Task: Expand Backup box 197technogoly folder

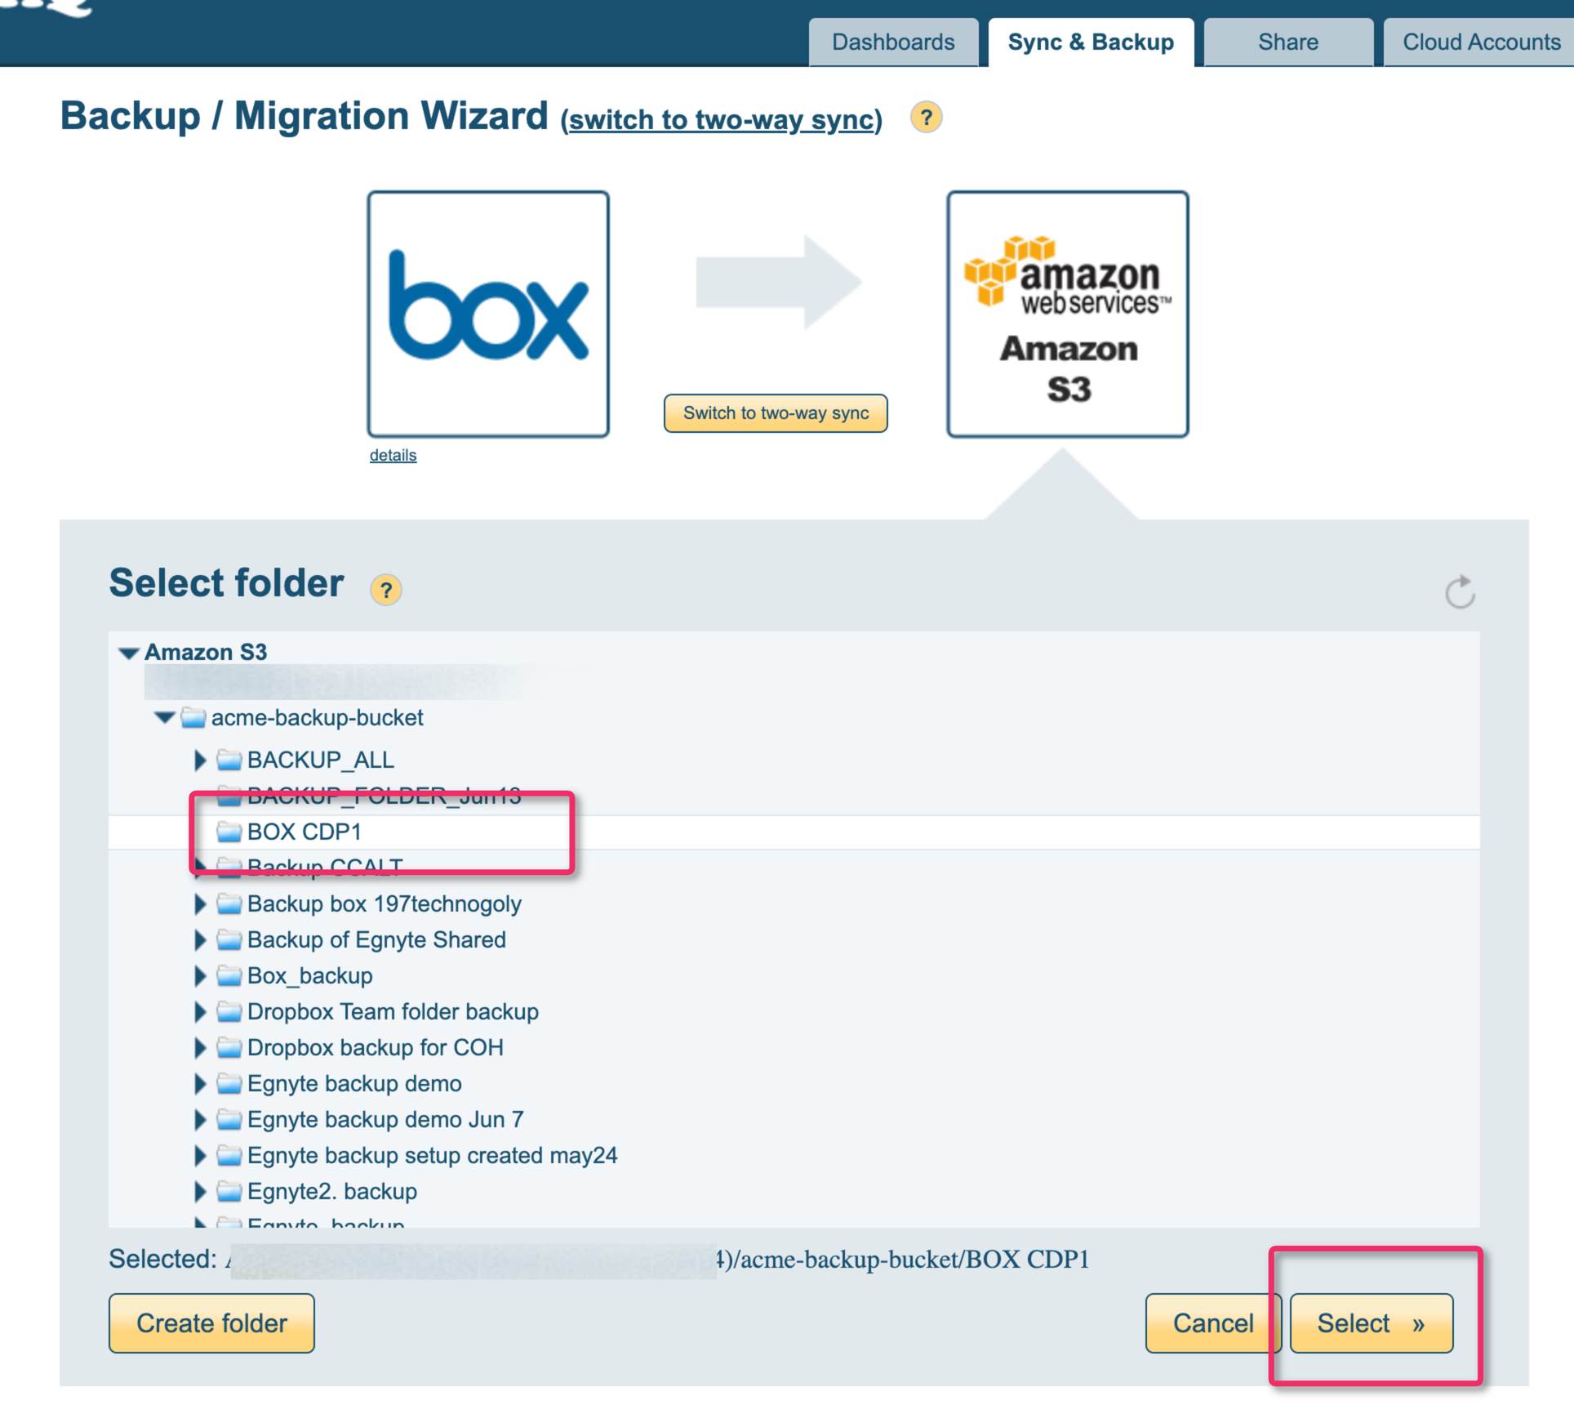Action: [200, 904]
